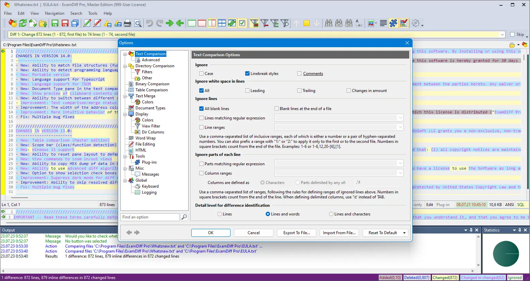Collapse the Global tree node
This screenshot has height=281, width=530.
point(125,181)
